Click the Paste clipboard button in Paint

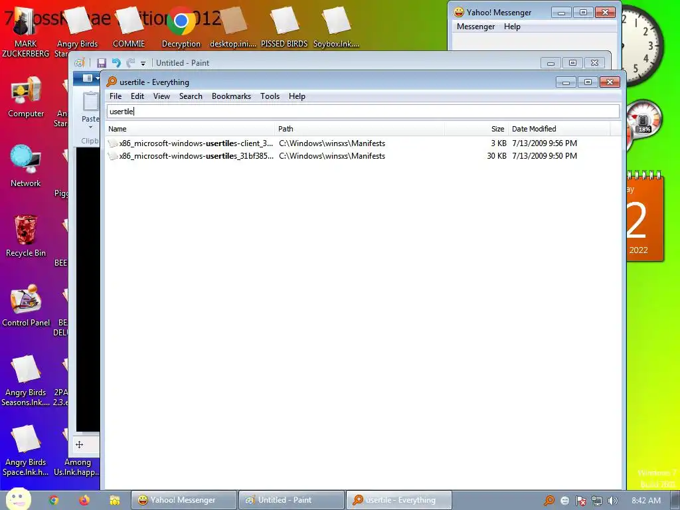[x=90, y=102]
